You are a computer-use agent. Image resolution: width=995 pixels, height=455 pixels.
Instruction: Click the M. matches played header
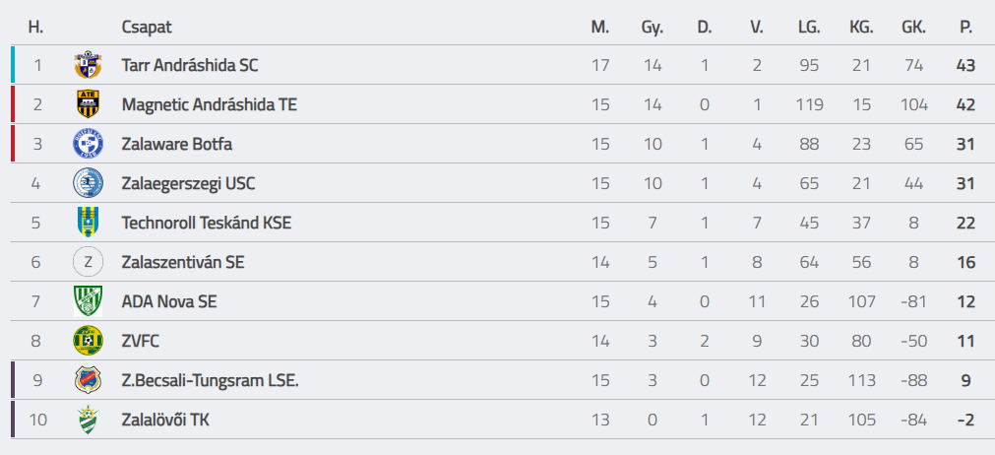coord(600,27)
